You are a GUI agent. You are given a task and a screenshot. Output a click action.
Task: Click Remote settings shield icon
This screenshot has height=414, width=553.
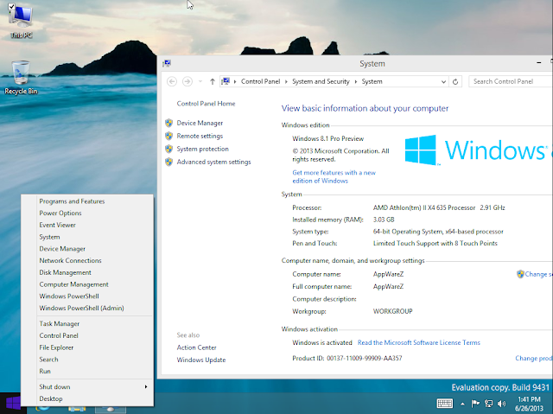(x=169, y=136)
